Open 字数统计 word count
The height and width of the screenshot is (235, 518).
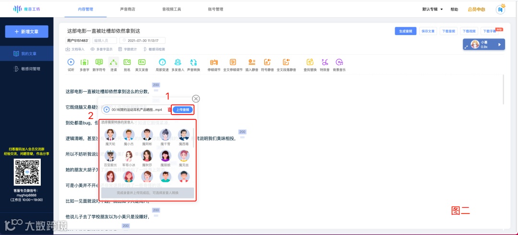click(128, 49)
